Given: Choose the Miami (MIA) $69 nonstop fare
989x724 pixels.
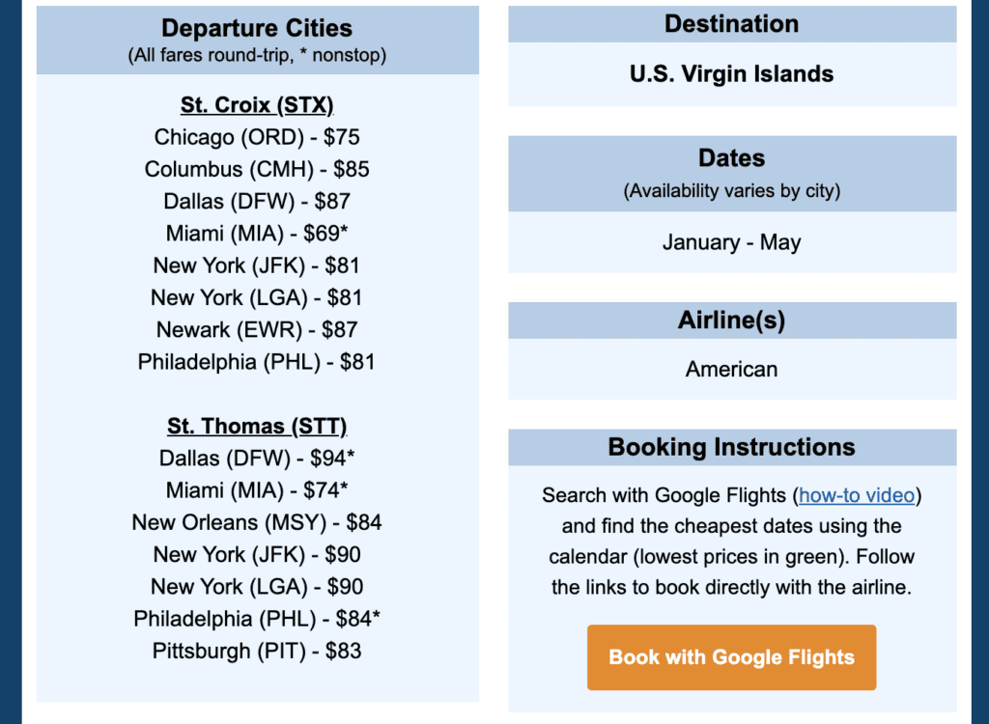Looking at the screenshot, I should 257,233.
